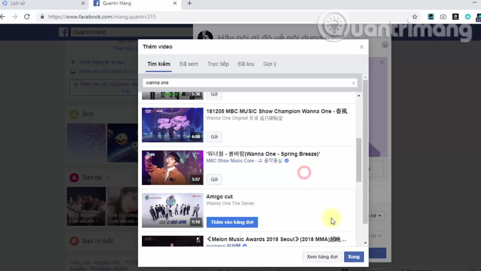Click the camera extension icon
481x271 pixels.
(x=443, y=17)
